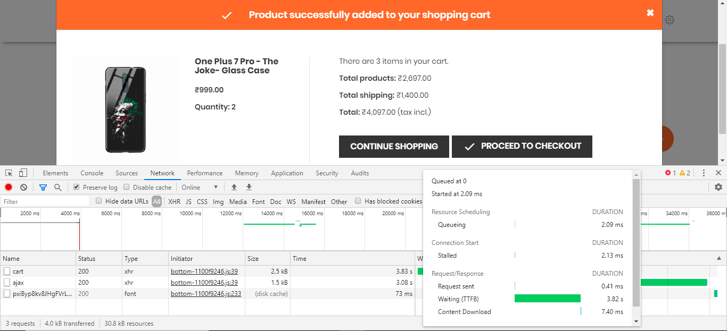Stop recording the network log
The height and width of the screenshot is (331, 727).
click(9, 187)
